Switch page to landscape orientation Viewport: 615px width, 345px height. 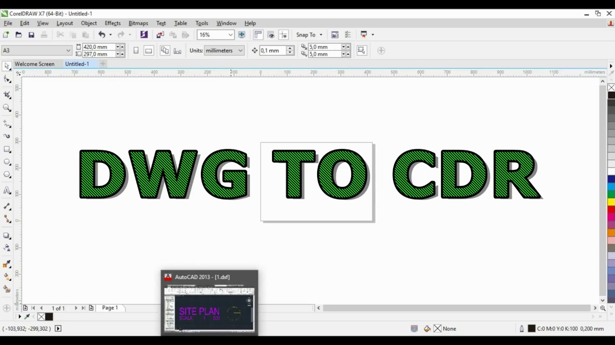pos(149,50)
